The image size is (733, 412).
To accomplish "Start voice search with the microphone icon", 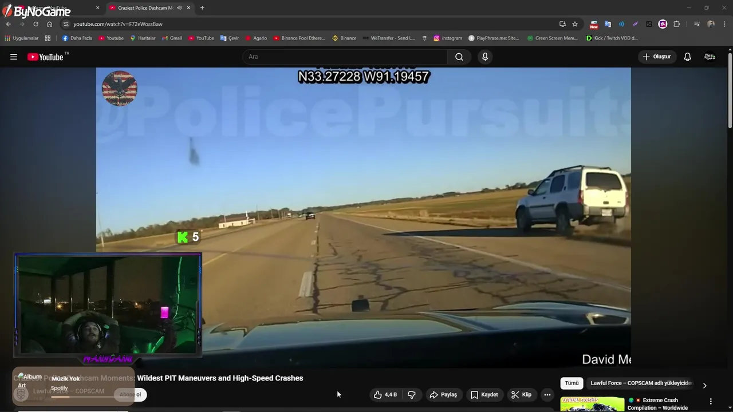I will coord(485,57).
